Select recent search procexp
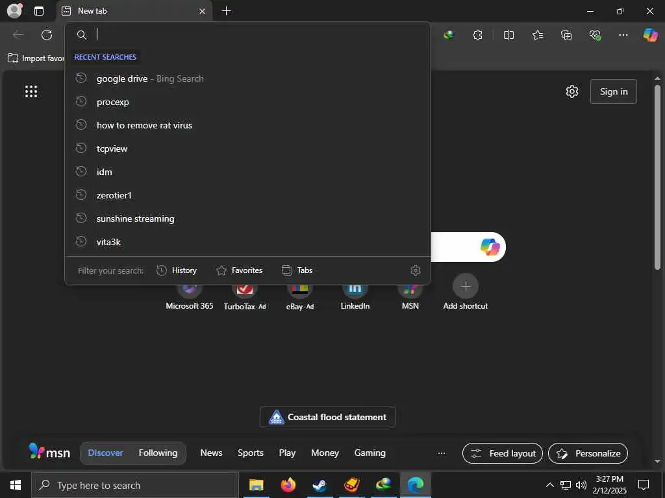Viewport: 665px width, 498px height. [x=247, y=102]
